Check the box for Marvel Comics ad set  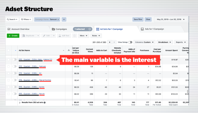[9, 80]
